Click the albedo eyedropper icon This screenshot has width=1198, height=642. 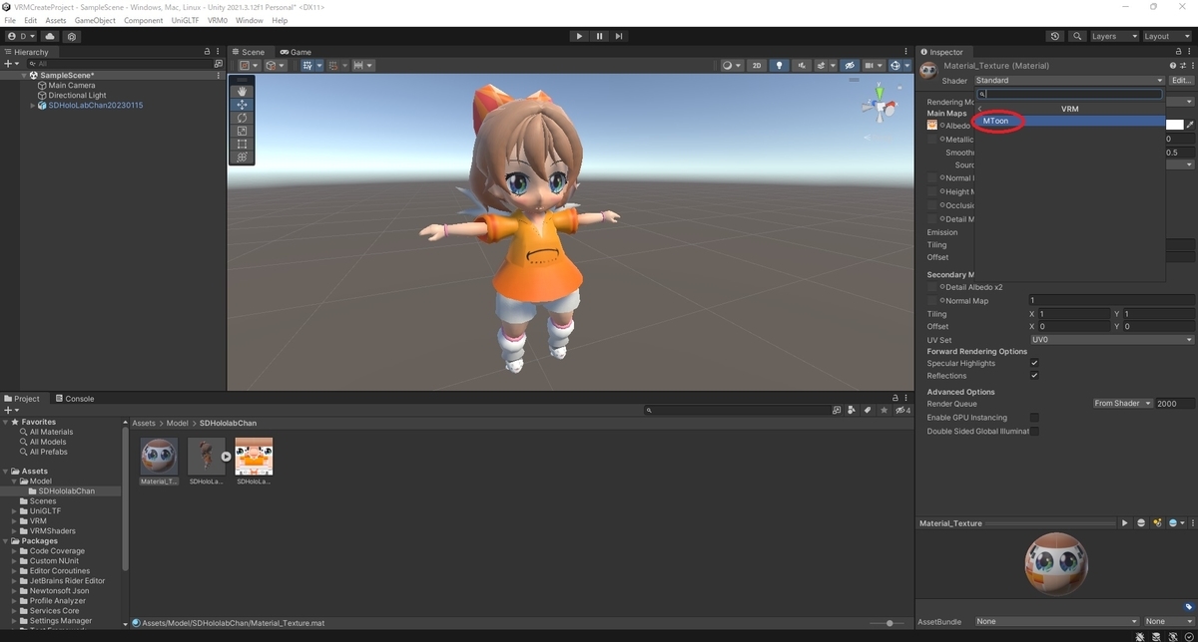click(x=1190, y=125)
